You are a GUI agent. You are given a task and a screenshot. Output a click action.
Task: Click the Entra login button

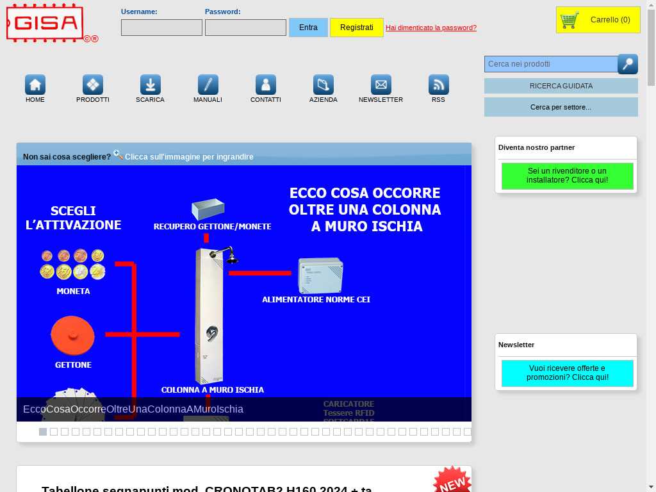308,28
